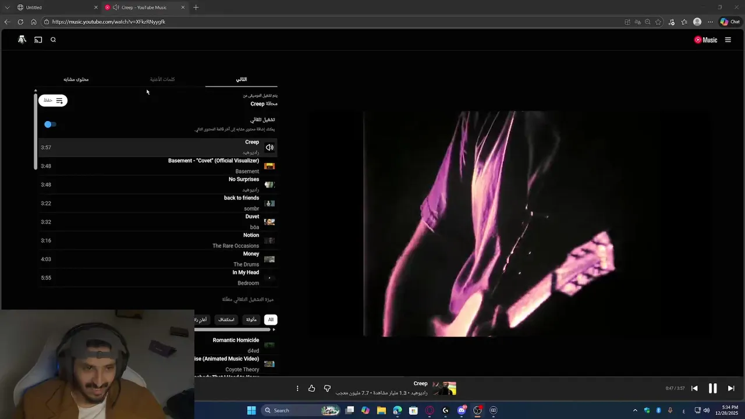Open File Explorer from the taskbar

(381, 410)
